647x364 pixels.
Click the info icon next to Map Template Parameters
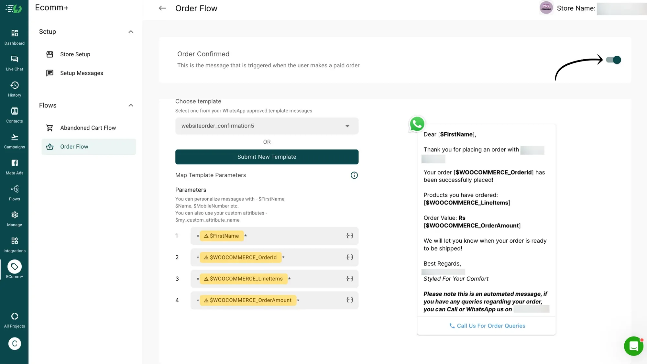point(354,175)
